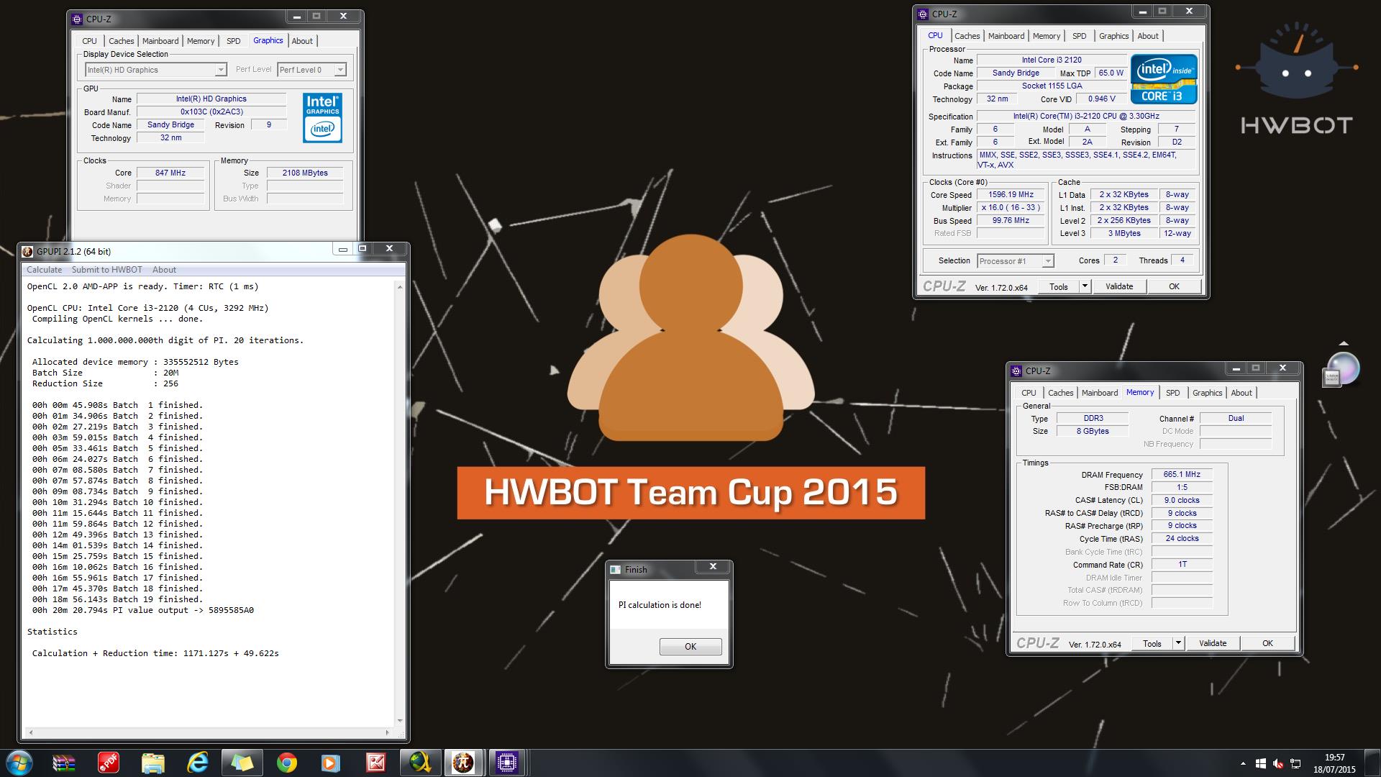Click the Specification field i3-2120 CPU @ 3.30GHz
The height and width of the screenshot is (777, 1381).
1086,116
